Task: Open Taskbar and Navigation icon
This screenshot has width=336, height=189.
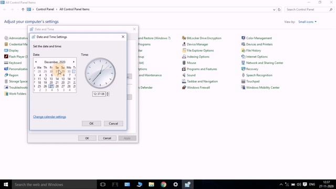Action: tap(184, 81)
